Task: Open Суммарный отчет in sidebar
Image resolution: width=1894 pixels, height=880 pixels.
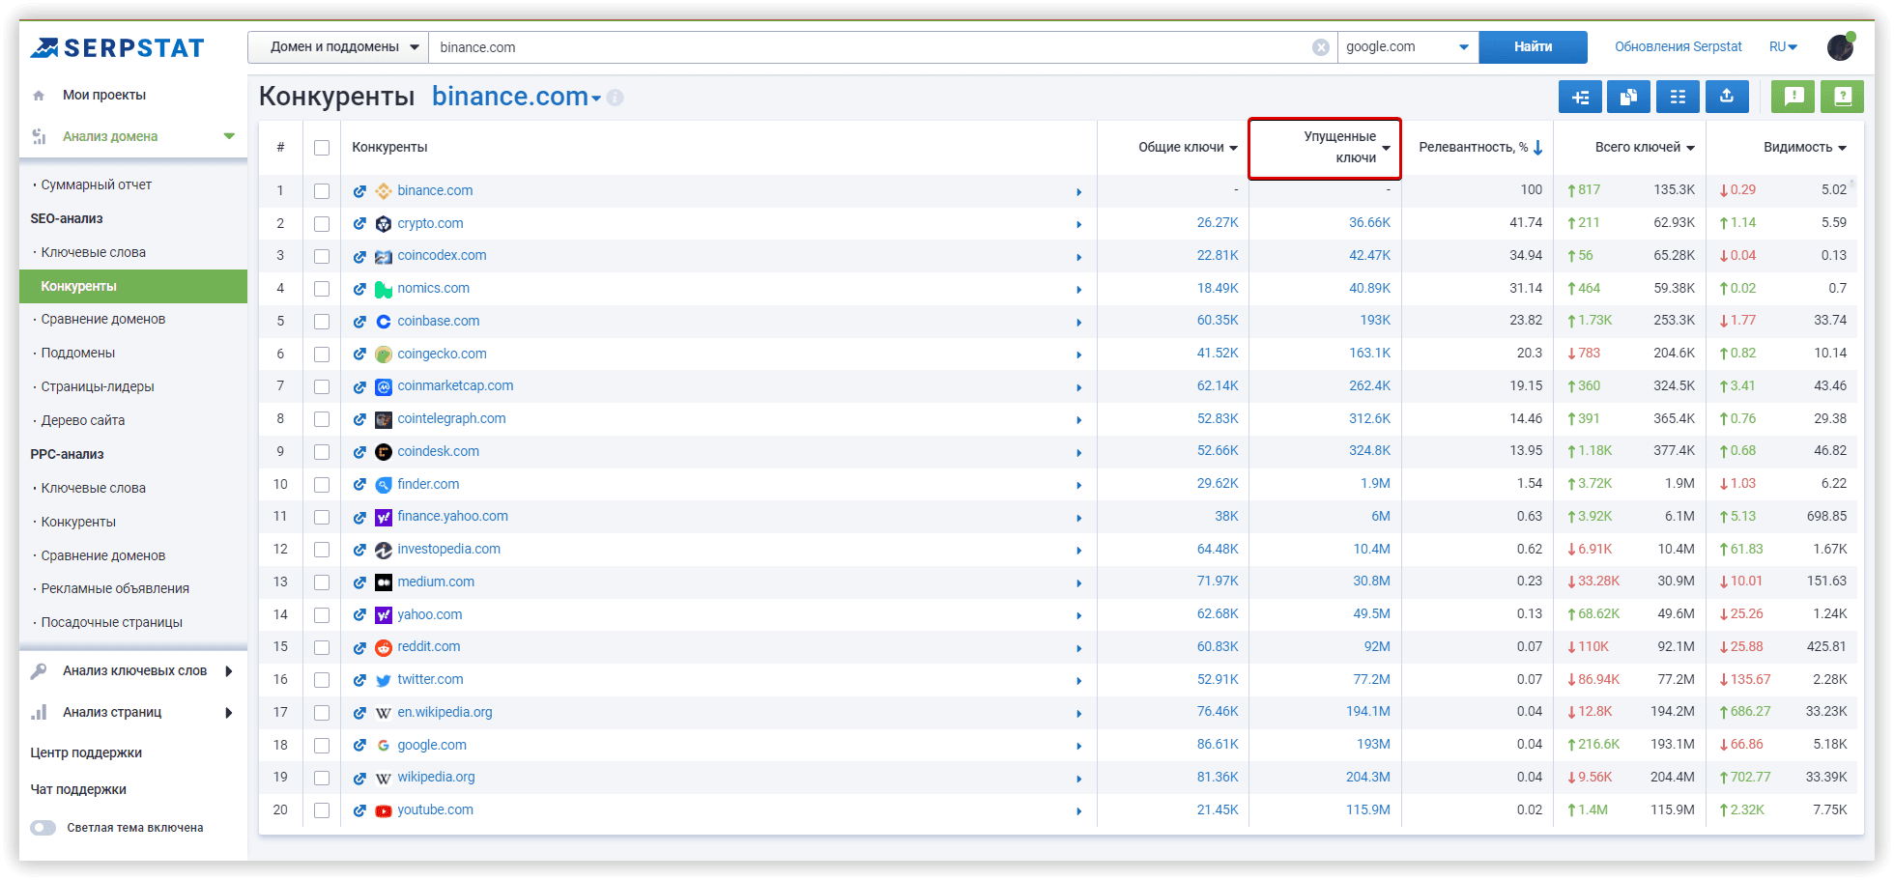Action: tap(97, 185)
